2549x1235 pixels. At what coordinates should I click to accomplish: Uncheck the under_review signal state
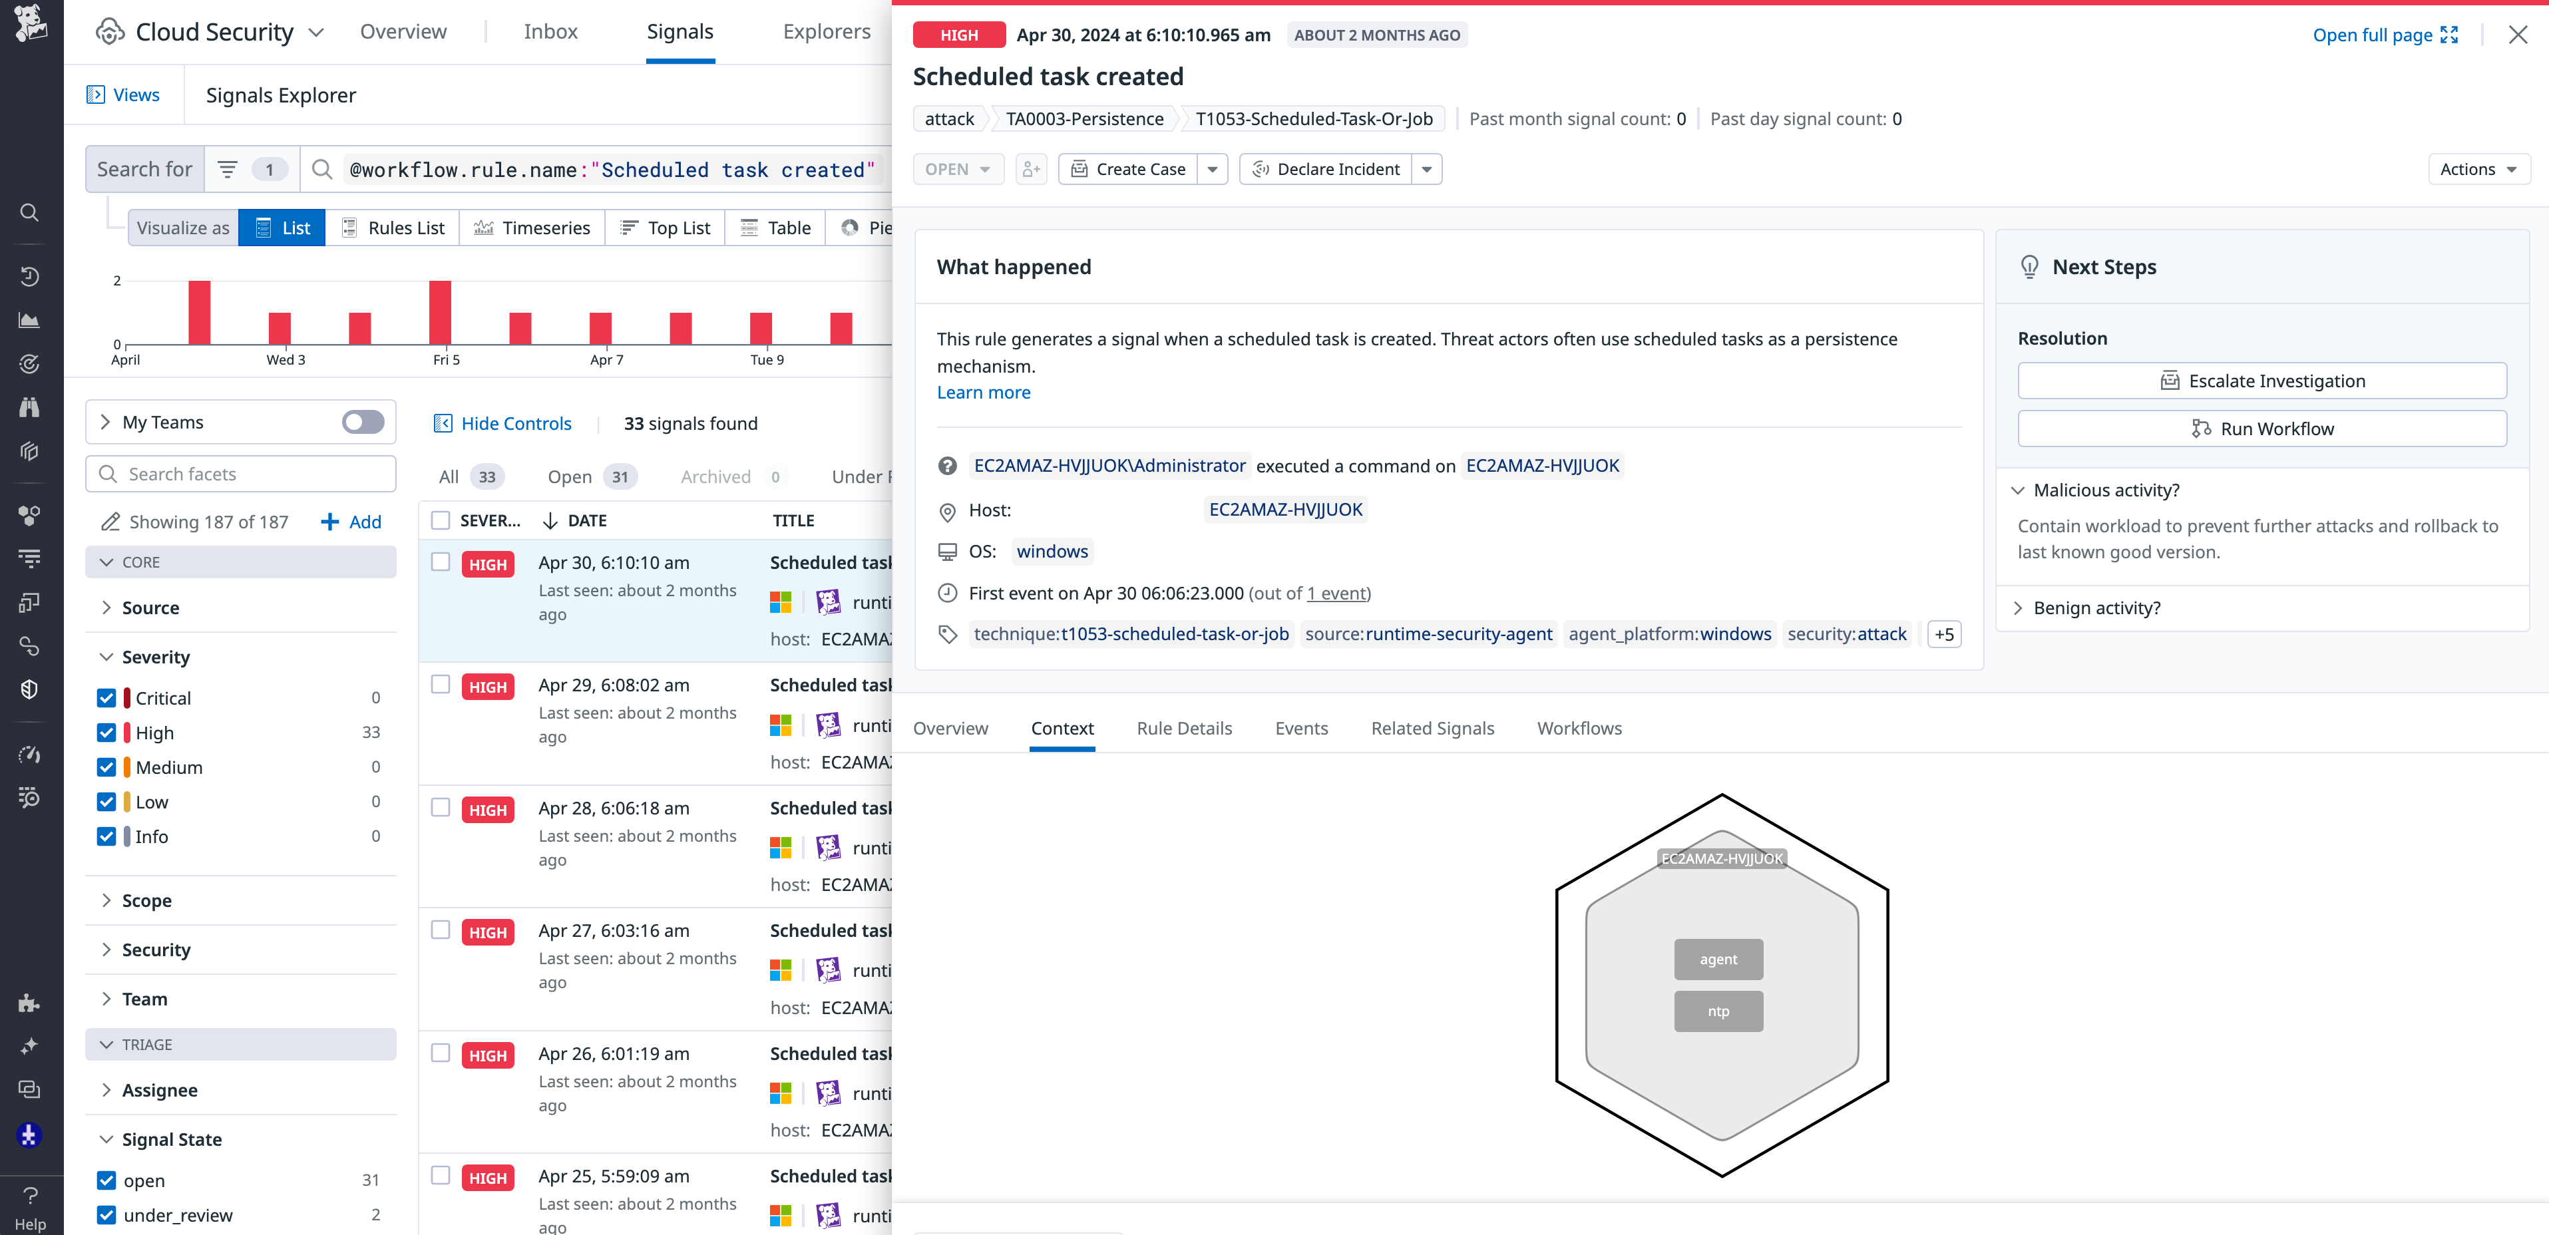pos(107,1214)
